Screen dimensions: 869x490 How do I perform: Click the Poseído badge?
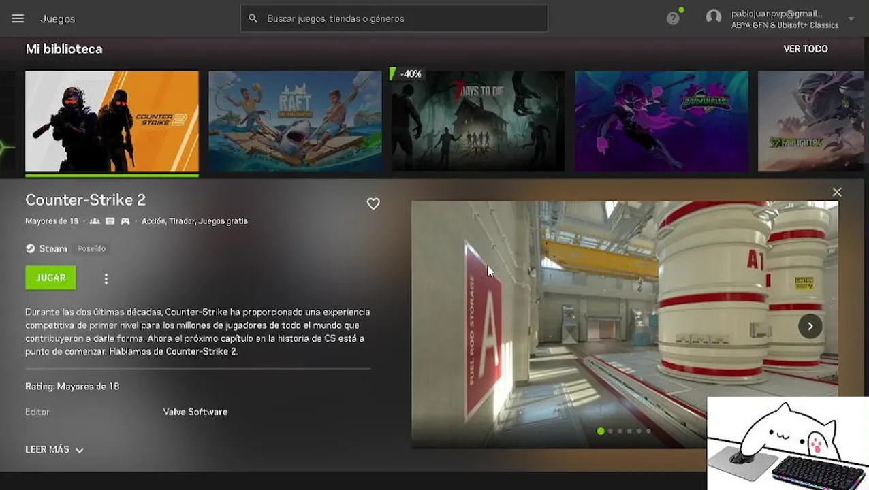(91, 248)
